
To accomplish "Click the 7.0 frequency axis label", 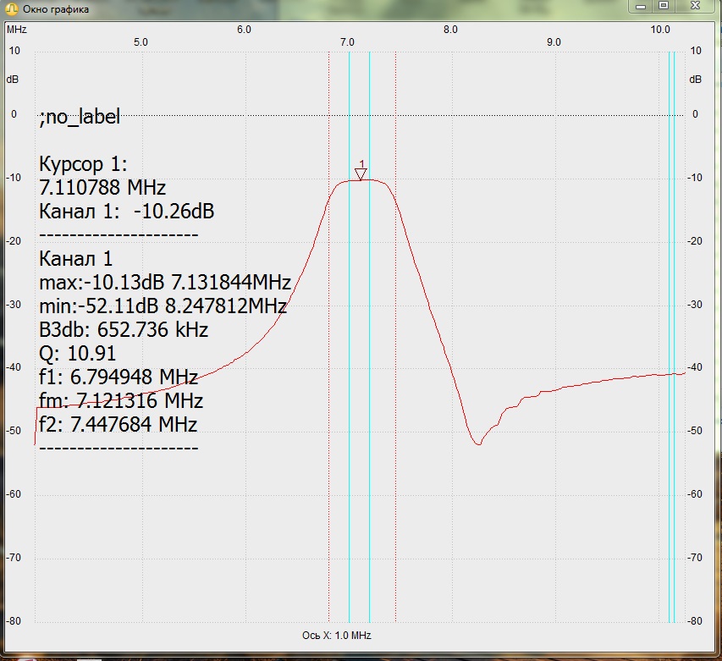I will coord(347,42).
